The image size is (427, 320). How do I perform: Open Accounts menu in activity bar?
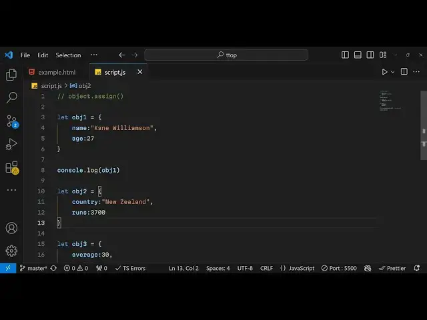point(11,228)
